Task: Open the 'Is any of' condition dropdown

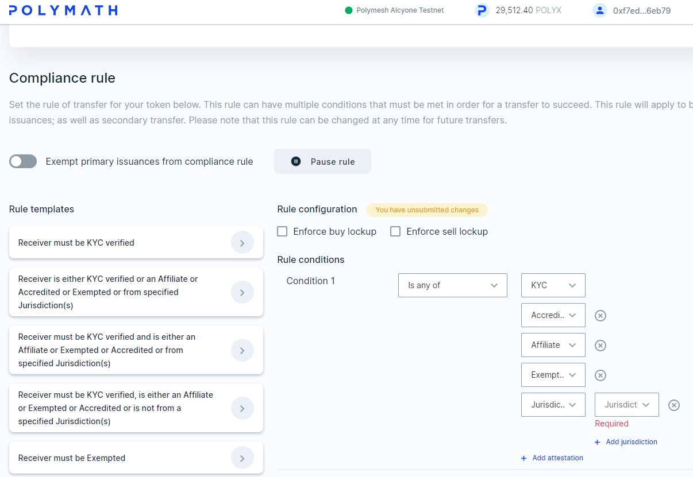Action: (x=453, y=285)
